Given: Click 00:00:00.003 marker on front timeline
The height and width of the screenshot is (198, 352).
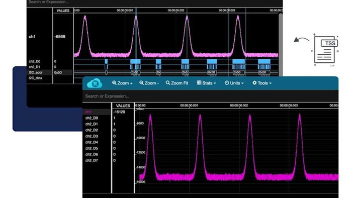Looking at the screenshot, I should click(289, 106).
